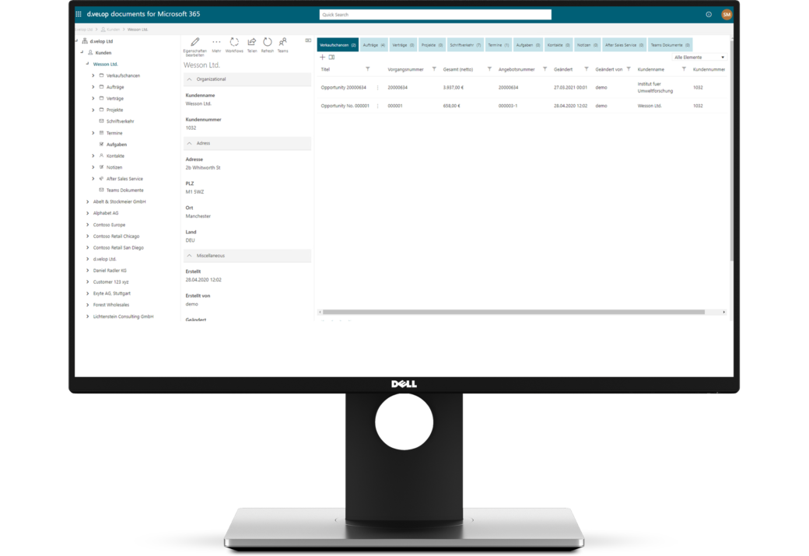Screen dimensions: 809x556
Task: Toggle the details pane layout icon
Action: [308, 40]
